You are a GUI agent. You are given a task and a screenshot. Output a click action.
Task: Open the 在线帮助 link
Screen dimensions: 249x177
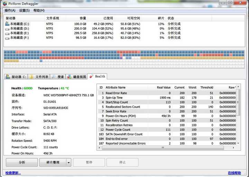234,173
